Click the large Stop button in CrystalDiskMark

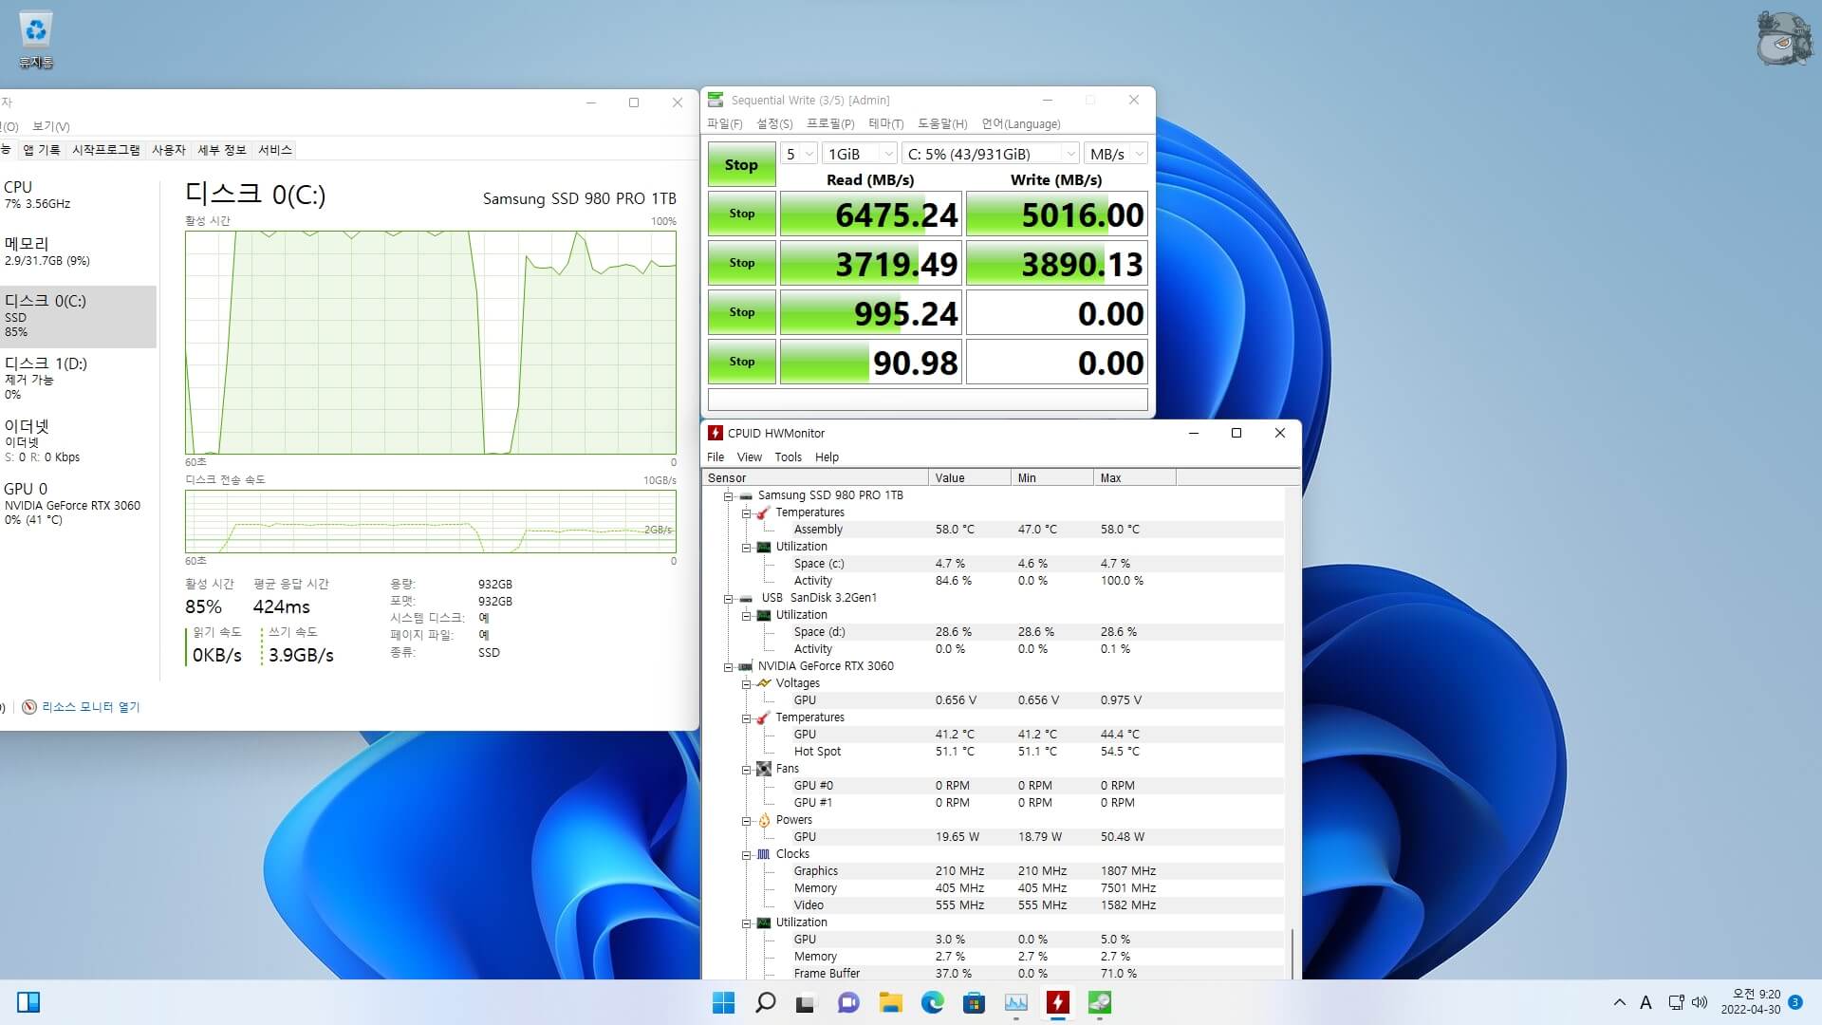(741, 164)
